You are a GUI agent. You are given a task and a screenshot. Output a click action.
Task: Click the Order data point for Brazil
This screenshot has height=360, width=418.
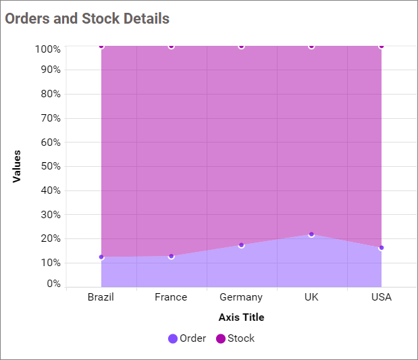[101, 257]
